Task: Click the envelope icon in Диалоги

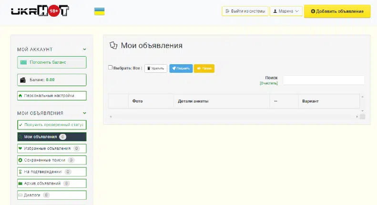Action: pos(20,195)
